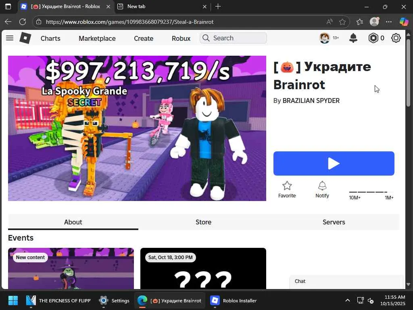
Task: Go to the Create page
Action: coord(144,38)
